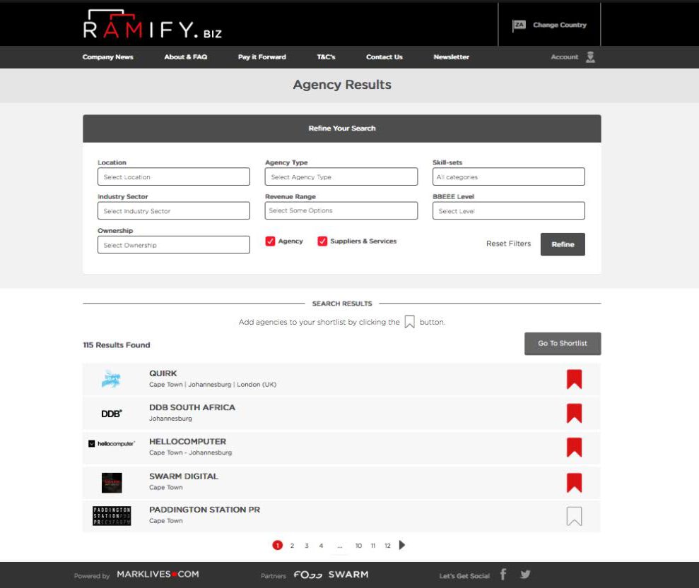Open Account user avatar icon
Screen dimensions: 699x588
[x=590, y=57]
